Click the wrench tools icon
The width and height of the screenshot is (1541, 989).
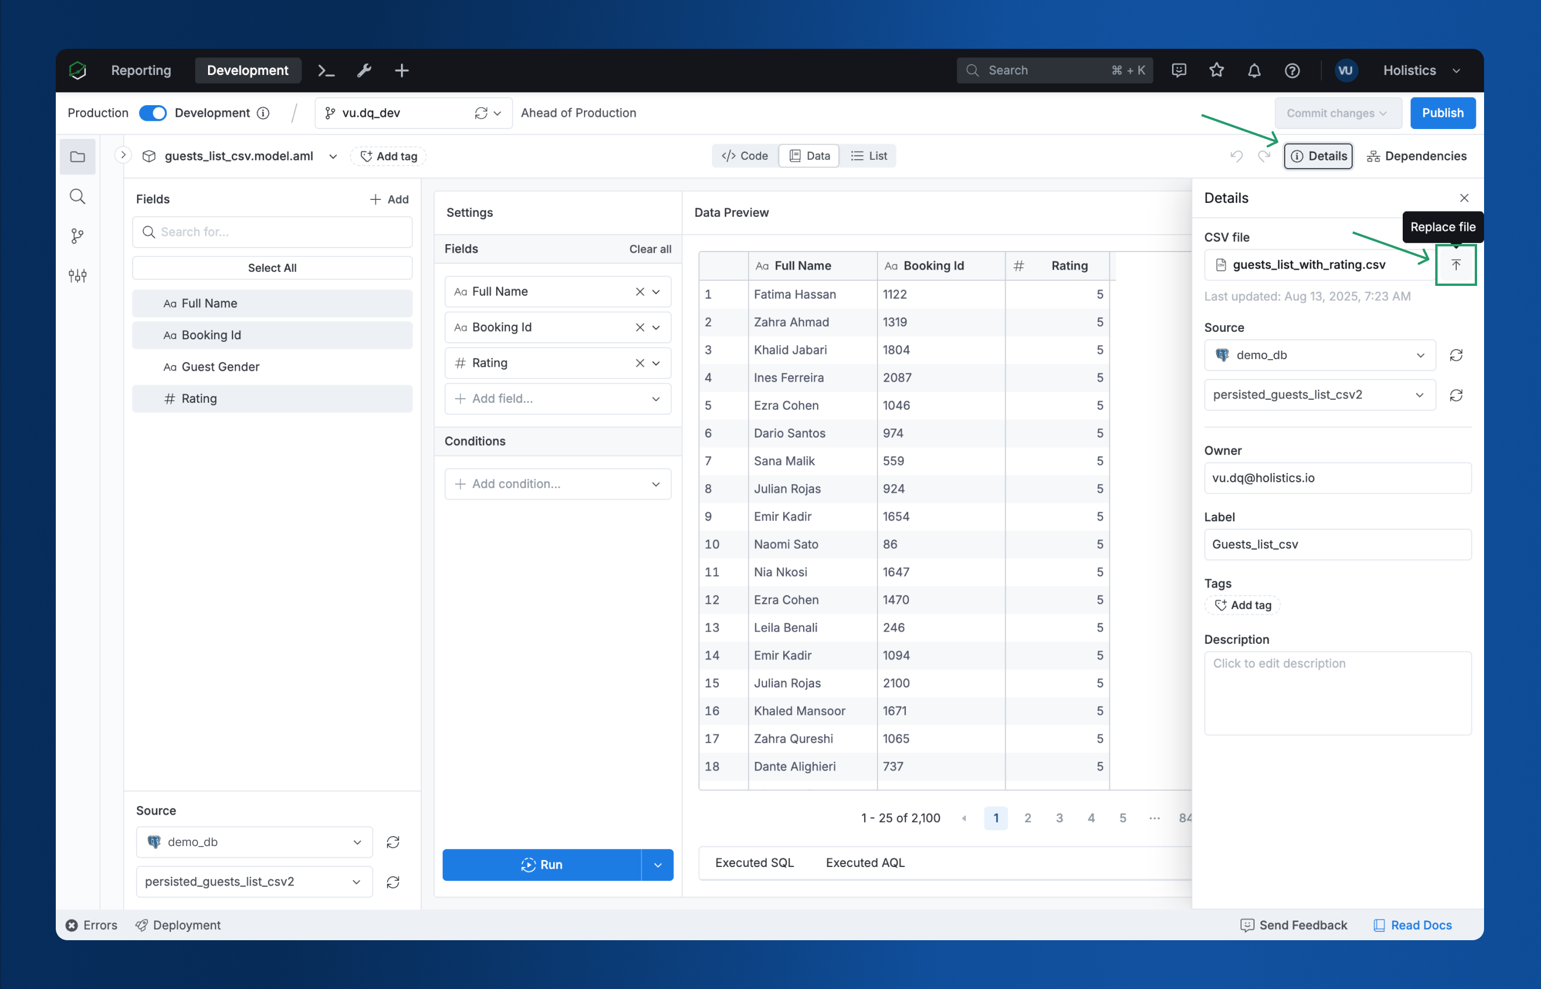coord(364,71)
